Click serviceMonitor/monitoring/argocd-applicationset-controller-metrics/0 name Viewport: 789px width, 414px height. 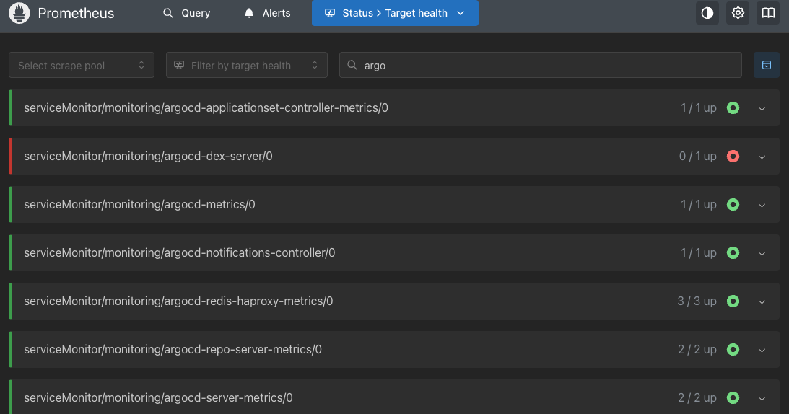pos(206,107)
